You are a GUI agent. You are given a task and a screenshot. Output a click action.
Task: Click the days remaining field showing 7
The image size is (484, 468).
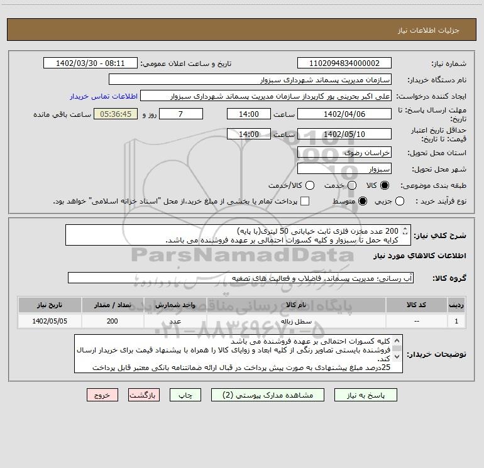point(180,114)
